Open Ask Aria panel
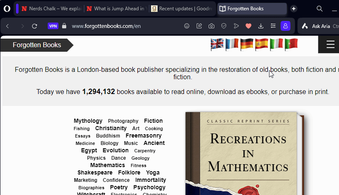 (321, 26)
